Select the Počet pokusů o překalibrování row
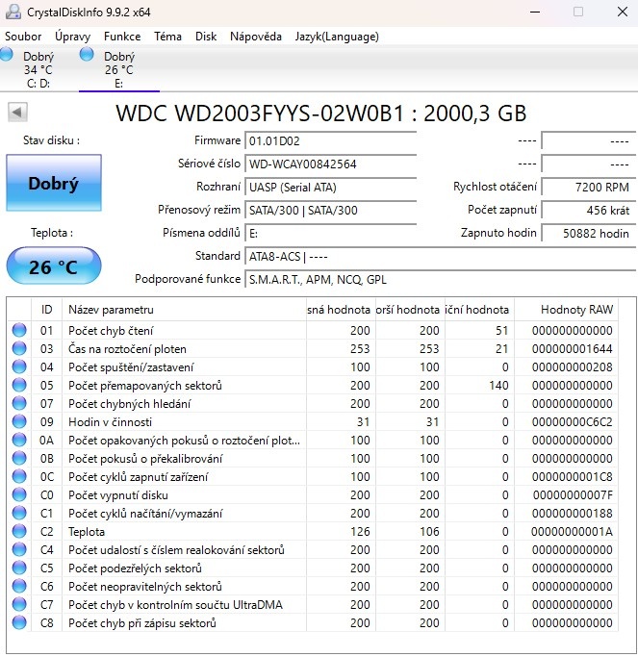 tap(313, 459)
